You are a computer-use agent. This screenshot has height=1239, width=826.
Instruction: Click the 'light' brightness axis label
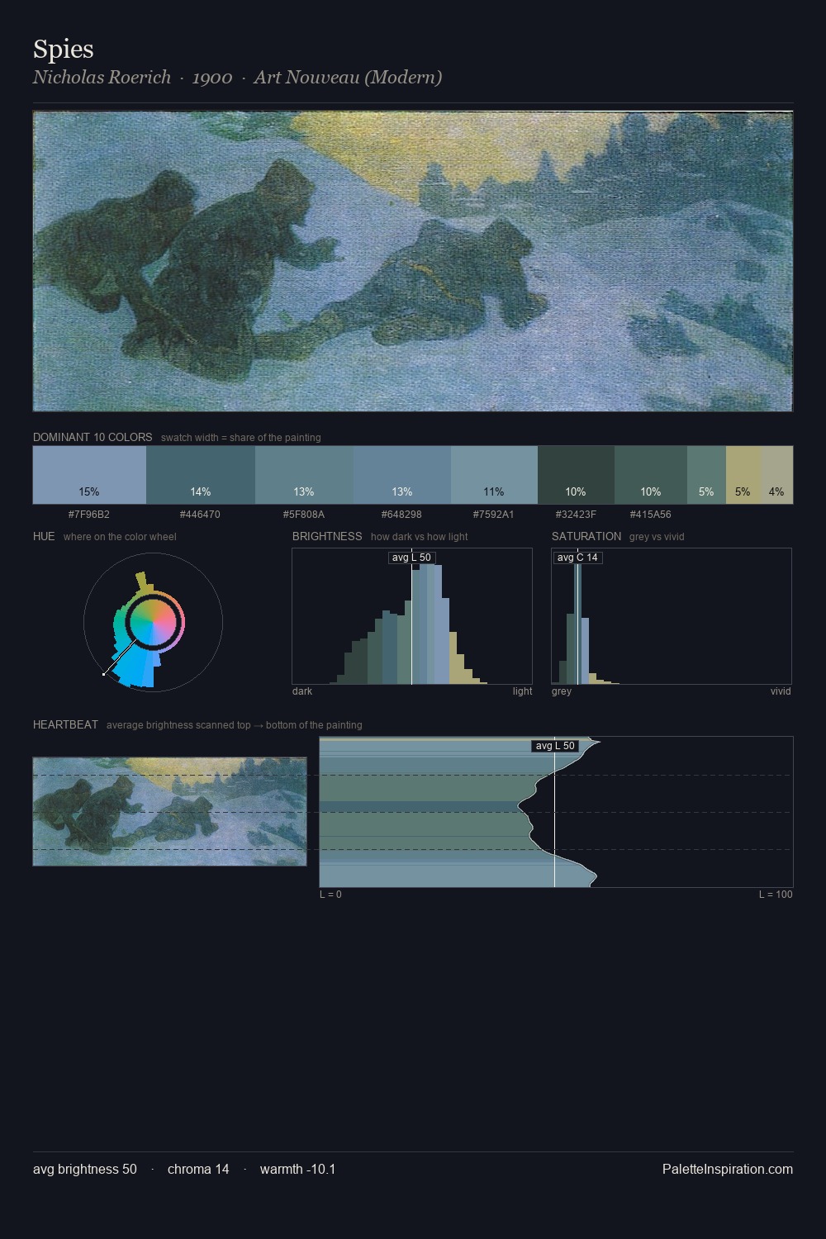coord(523,691)
